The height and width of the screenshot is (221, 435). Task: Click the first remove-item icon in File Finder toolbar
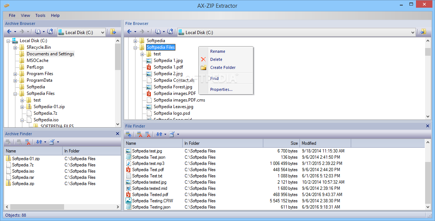pos(140,135)
